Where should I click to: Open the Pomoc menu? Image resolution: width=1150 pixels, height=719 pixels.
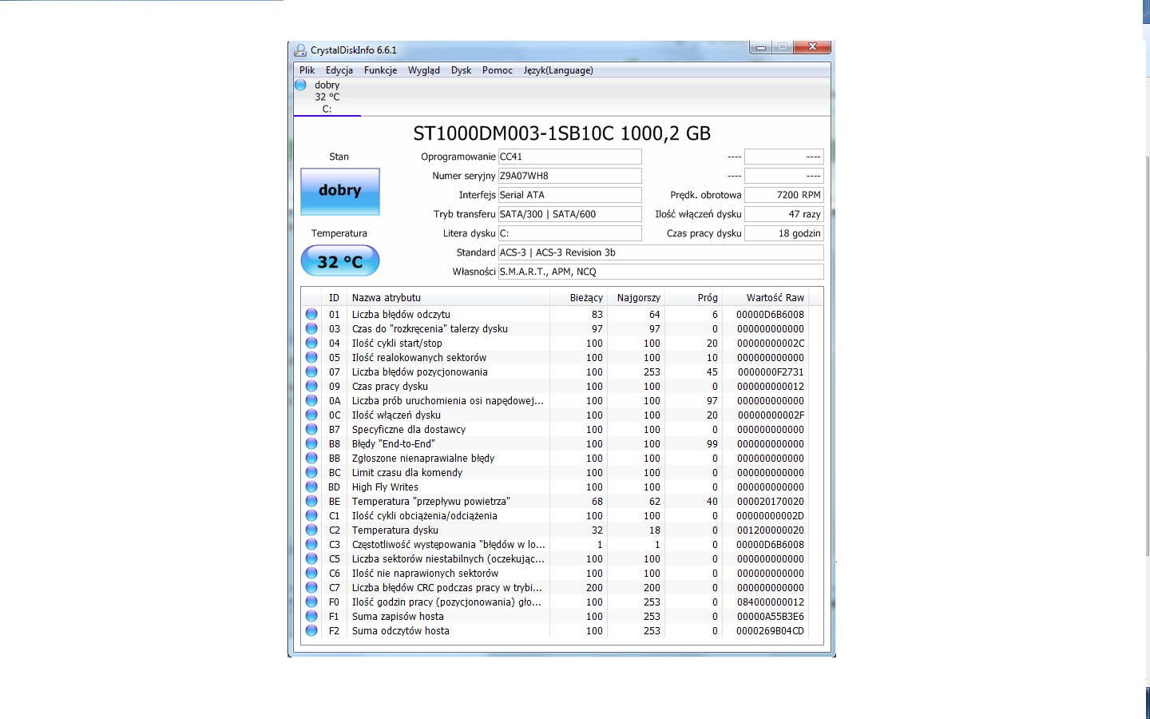pyautogui.click(x=497, y=70)
